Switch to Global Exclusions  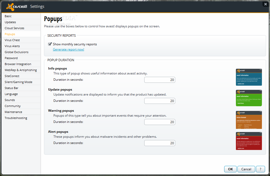click(21, 52)
